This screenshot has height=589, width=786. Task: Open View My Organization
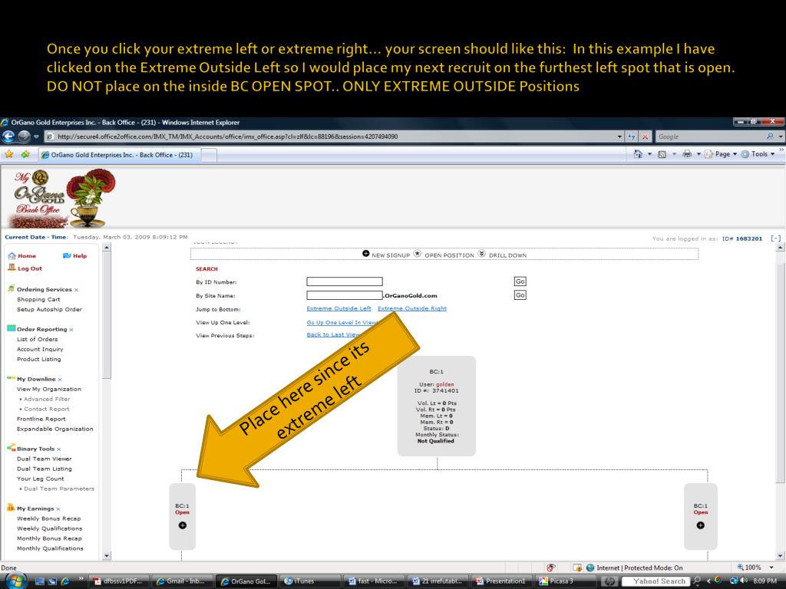[48, 389]
